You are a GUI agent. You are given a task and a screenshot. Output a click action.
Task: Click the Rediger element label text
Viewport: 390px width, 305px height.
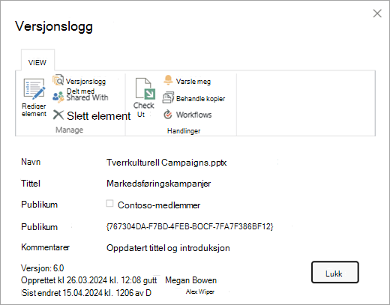coord(34,110)
